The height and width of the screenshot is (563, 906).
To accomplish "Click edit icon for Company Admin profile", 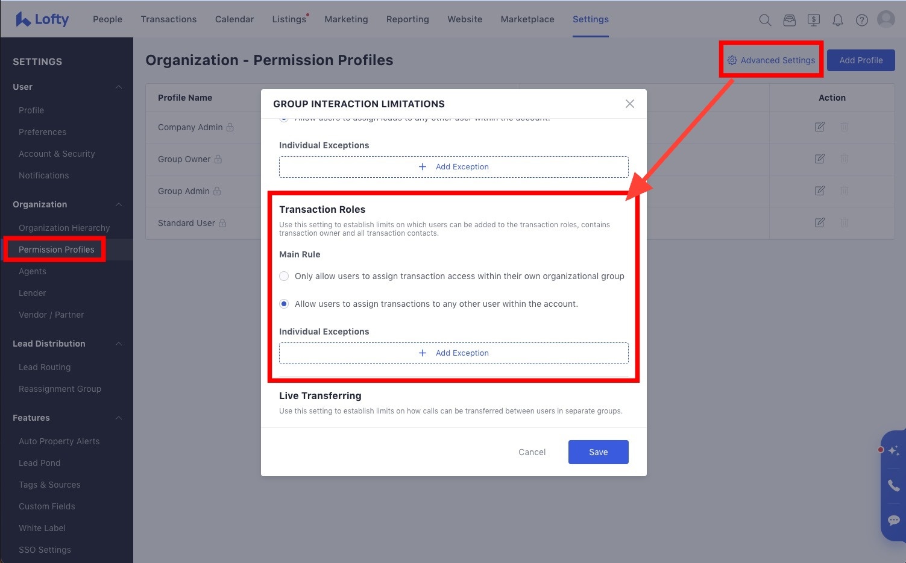I will click(820, 127).
